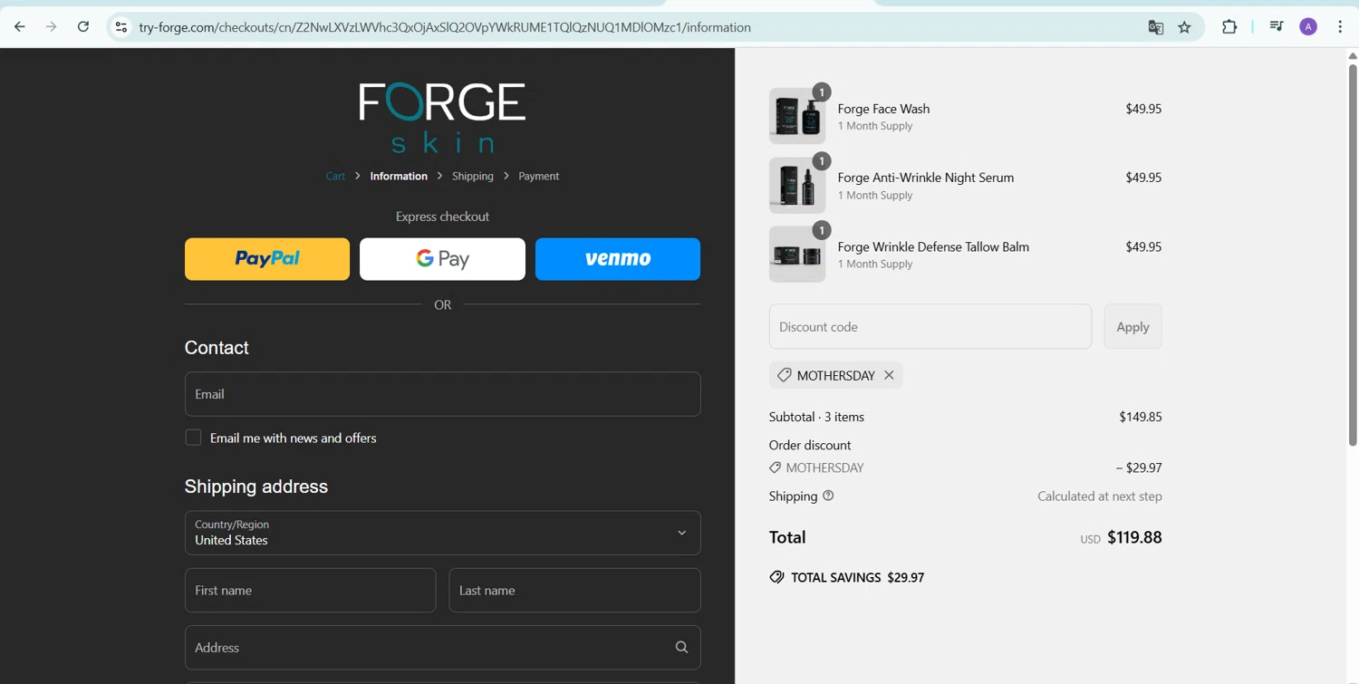Image resolution: width=1359 pixels, height=684 pixels.
Task: Toggle Email me with news and offers
Action: click(193, 438)
